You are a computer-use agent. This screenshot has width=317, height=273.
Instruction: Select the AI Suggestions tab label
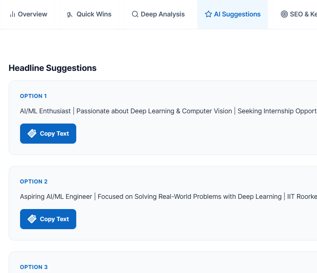pos(237,14)
